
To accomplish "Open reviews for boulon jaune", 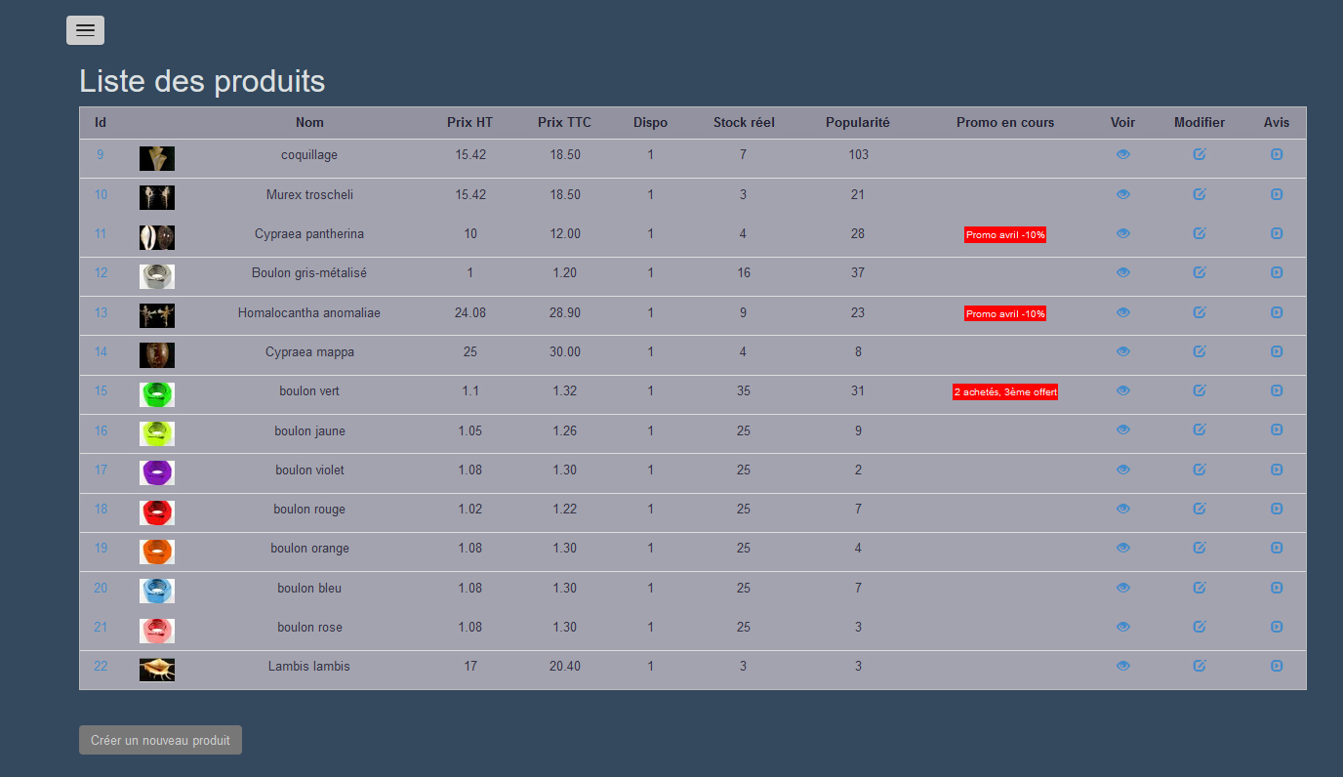I will tap(1277, 429).
